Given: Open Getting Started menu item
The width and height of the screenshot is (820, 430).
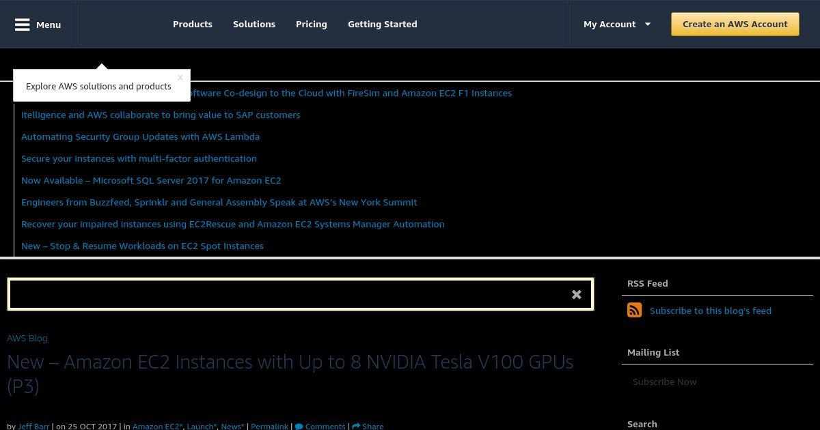Looking at the screenshot, I should 383,24.
